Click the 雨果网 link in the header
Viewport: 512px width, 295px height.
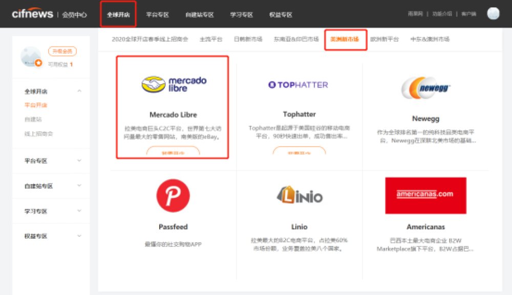(415, 14)
